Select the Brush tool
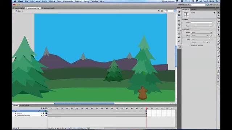This screenshot has height=130, width=232. [218, 41]
